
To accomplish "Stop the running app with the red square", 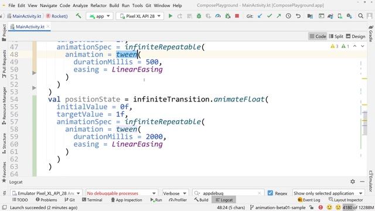I will coord(237,16).
